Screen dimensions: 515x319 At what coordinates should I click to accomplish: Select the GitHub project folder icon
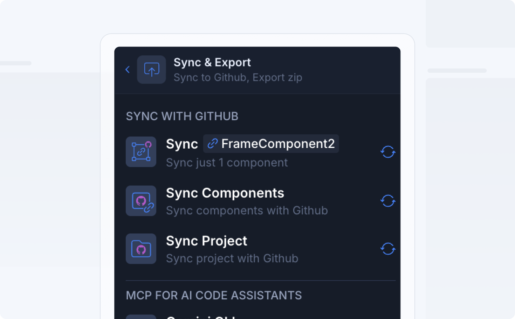click(x=141, y=249)
